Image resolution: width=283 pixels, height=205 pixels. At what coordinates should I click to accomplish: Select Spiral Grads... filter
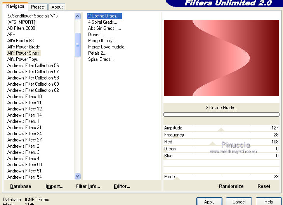click(101, 59)
